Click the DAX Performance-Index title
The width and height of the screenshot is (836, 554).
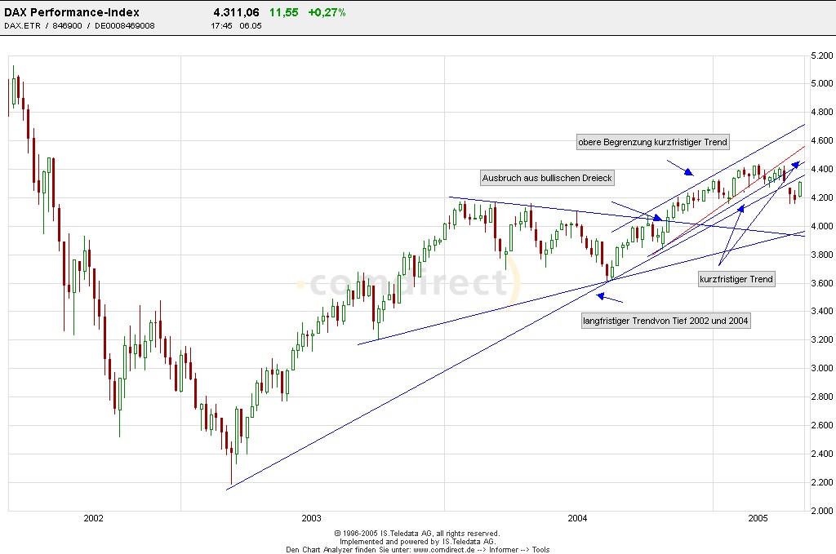72,12
